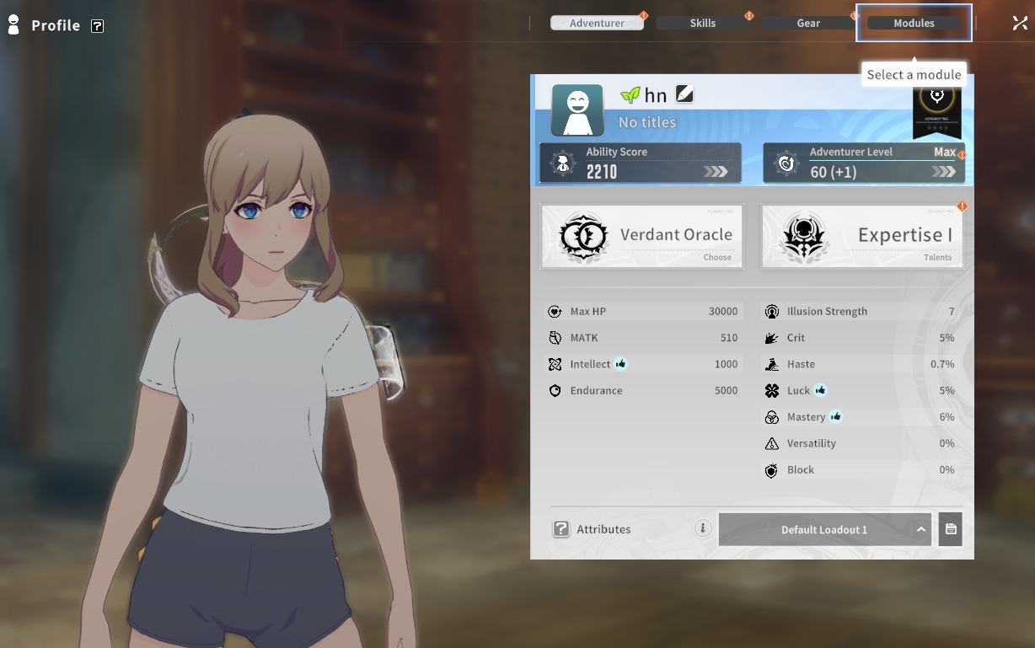Click the No titles text
This screenshot has height=648, width=1035.
coord(647,122)
